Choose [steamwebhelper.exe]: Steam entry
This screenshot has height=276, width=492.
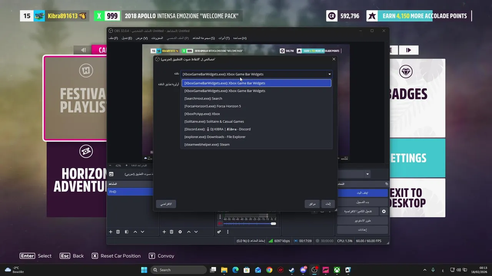tap(256, 145)
